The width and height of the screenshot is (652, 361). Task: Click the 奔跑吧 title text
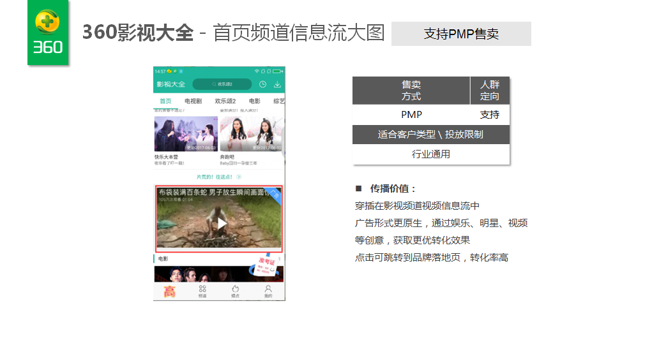[227, 157]
